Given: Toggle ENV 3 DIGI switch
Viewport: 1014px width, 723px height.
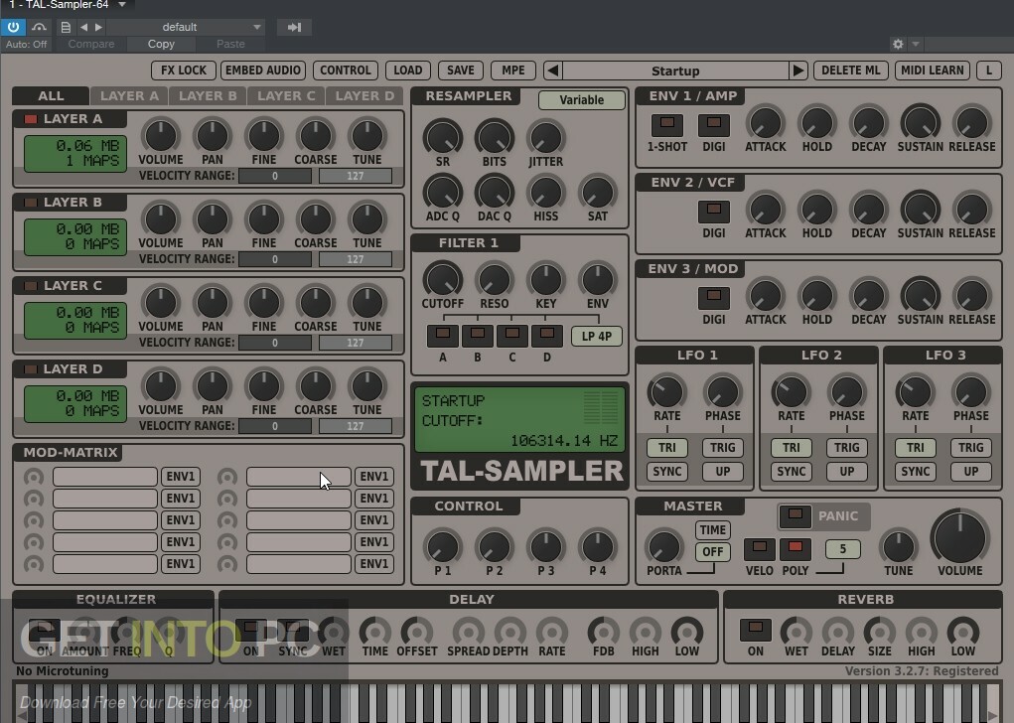Looking at the screenshot, I should tap(714, 297).
